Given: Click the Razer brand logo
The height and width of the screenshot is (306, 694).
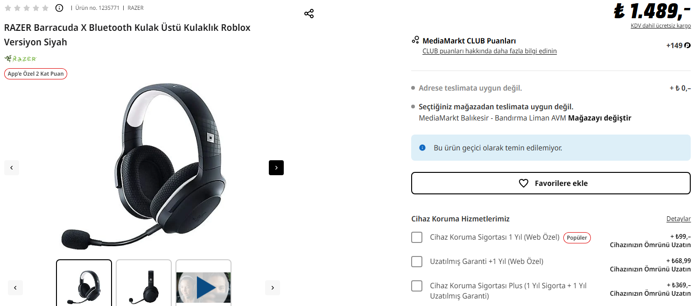Looking at the screenshot, I should click(20, 59).
